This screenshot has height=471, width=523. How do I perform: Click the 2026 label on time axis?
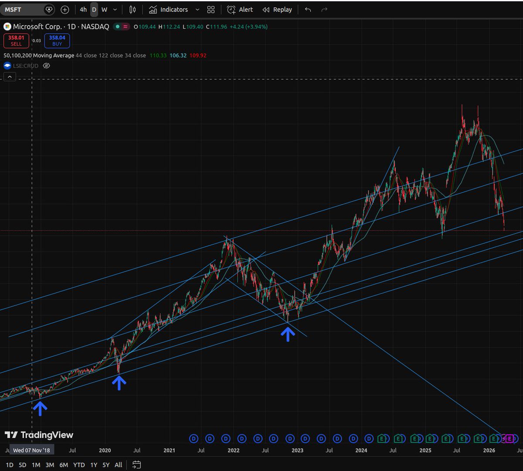click(x=489, y=451)
